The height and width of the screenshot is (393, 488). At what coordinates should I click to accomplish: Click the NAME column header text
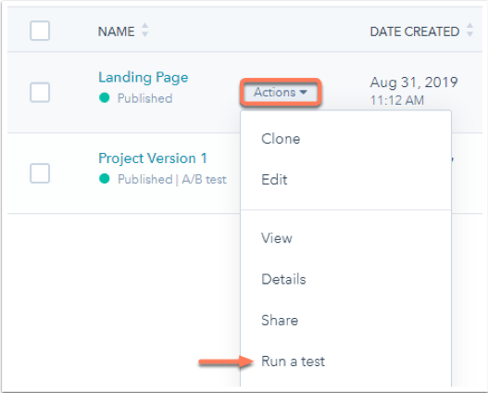pos(116,32)
